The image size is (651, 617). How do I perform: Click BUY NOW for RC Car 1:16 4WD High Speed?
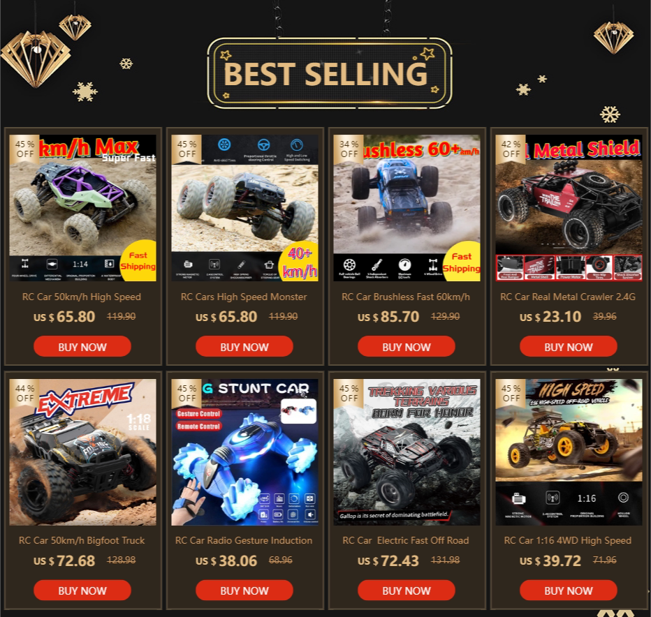click(x=569, y=590)
